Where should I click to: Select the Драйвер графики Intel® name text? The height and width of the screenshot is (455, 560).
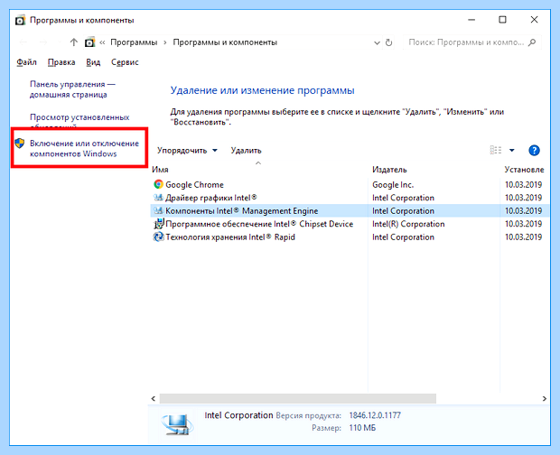[x=211, y=198]
